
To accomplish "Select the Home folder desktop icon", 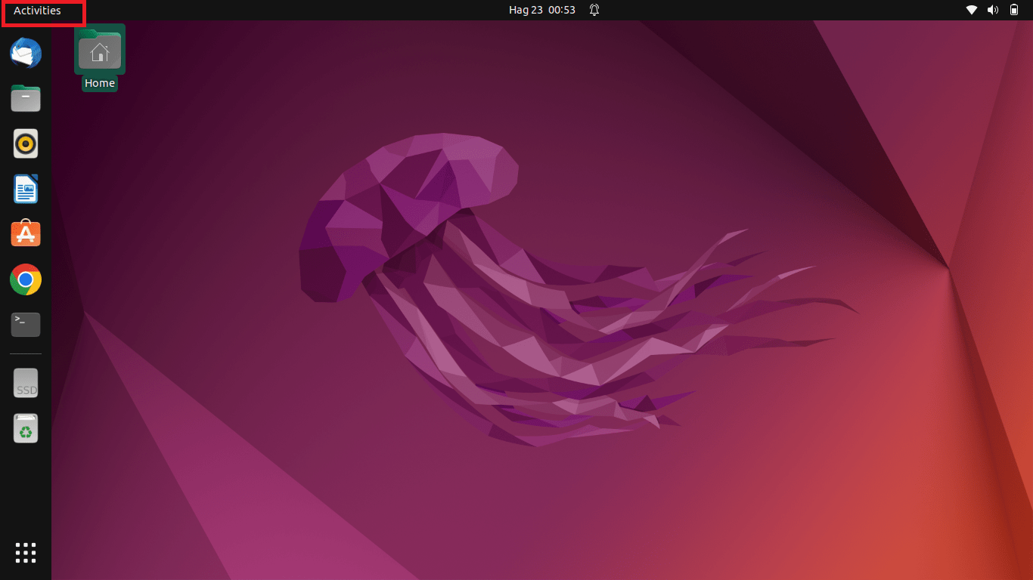I will pyautogui.click(x=100, y=50).
